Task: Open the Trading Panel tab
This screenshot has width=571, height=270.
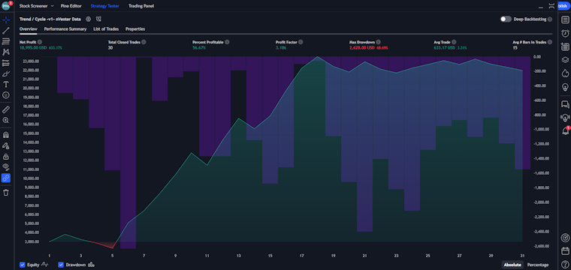Action: pos(141,6)
